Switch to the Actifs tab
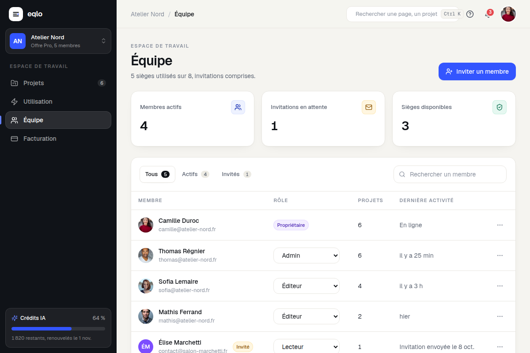530x353 pixels. pos(196,174)
